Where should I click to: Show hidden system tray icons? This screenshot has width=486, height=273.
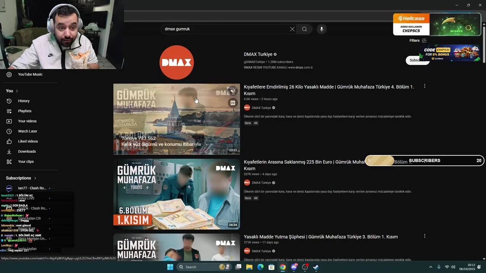[x=431, y=267]
